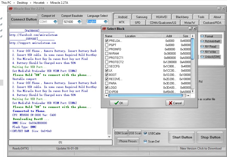Check the NVRAM block checkbox
Image resolution: width=227 pixels, height=157 pixels.
pyautogui.click(x=107, y=53)
